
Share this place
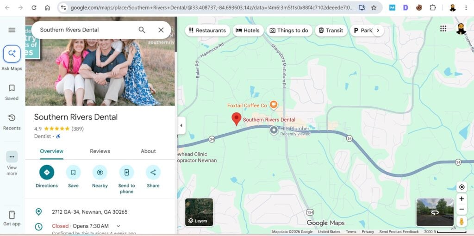pyautogui.click(x=153, y=176)
